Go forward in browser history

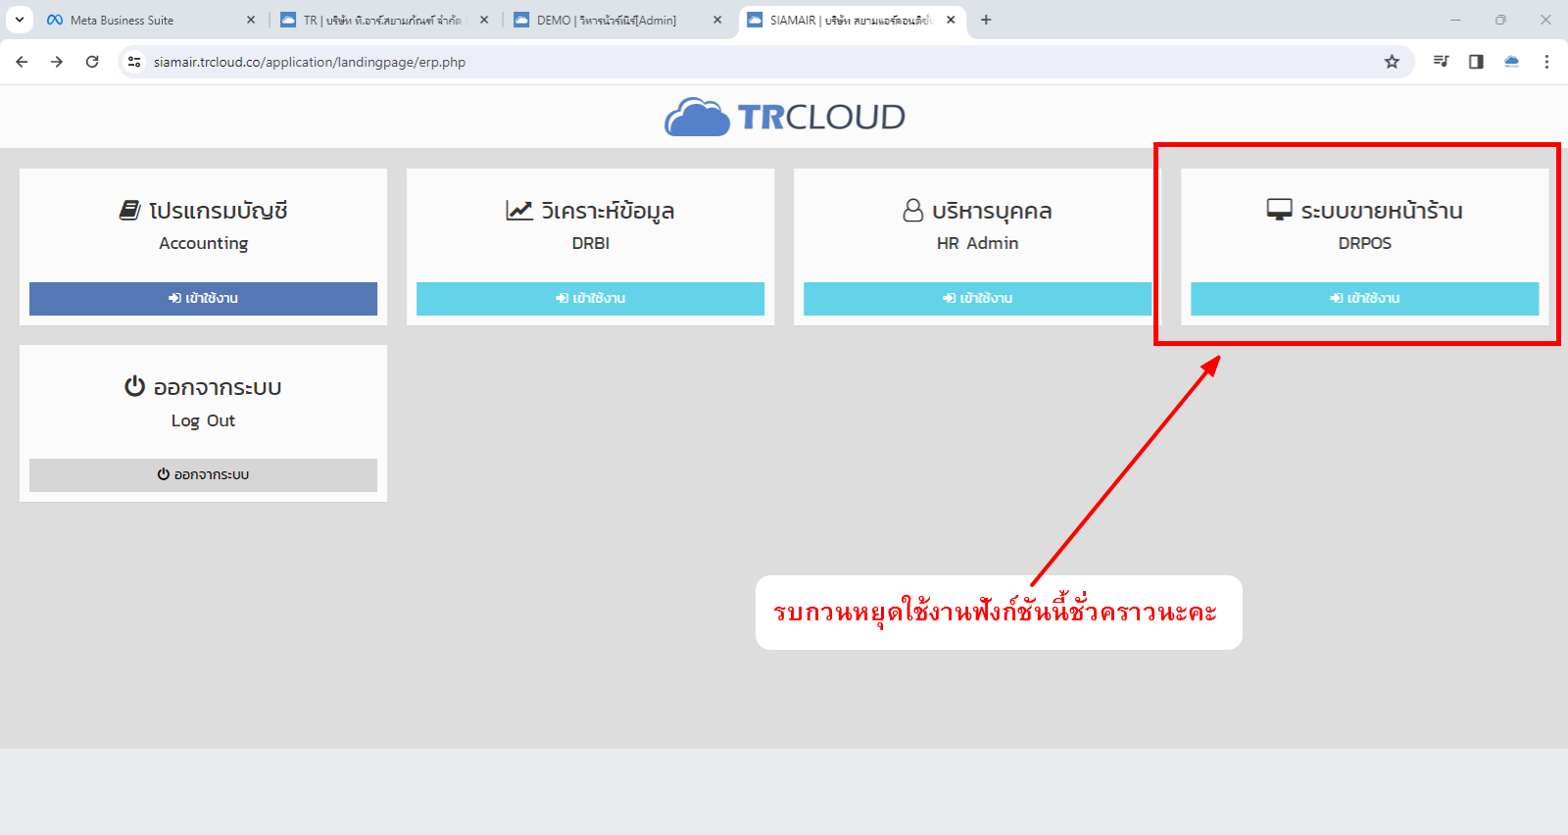click(57, 62)
